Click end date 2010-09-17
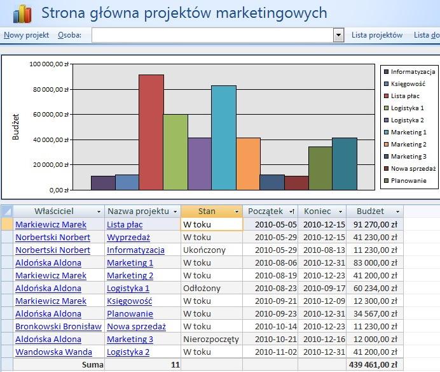 (322, 288)
